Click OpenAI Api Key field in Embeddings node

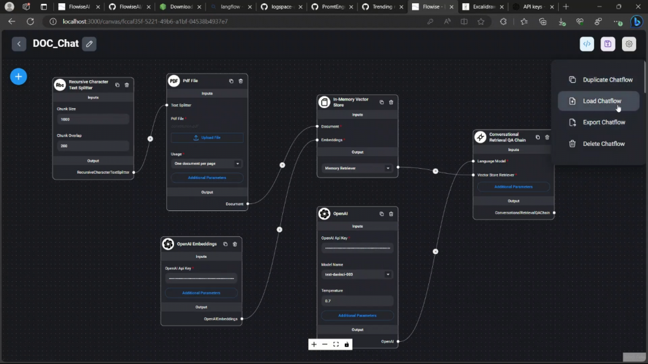(x=201, y=279)
